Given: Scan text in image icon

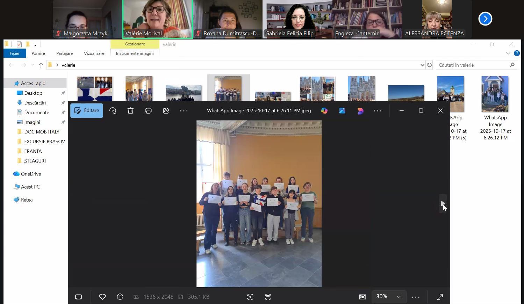Looking at the screenshot, I should [268, 297].
